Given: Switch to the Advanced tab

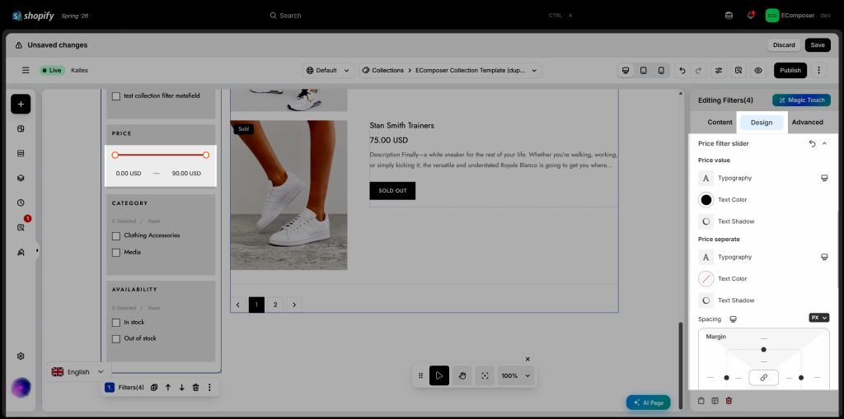Looking at the screenshot, I should [x=807, y=122].
